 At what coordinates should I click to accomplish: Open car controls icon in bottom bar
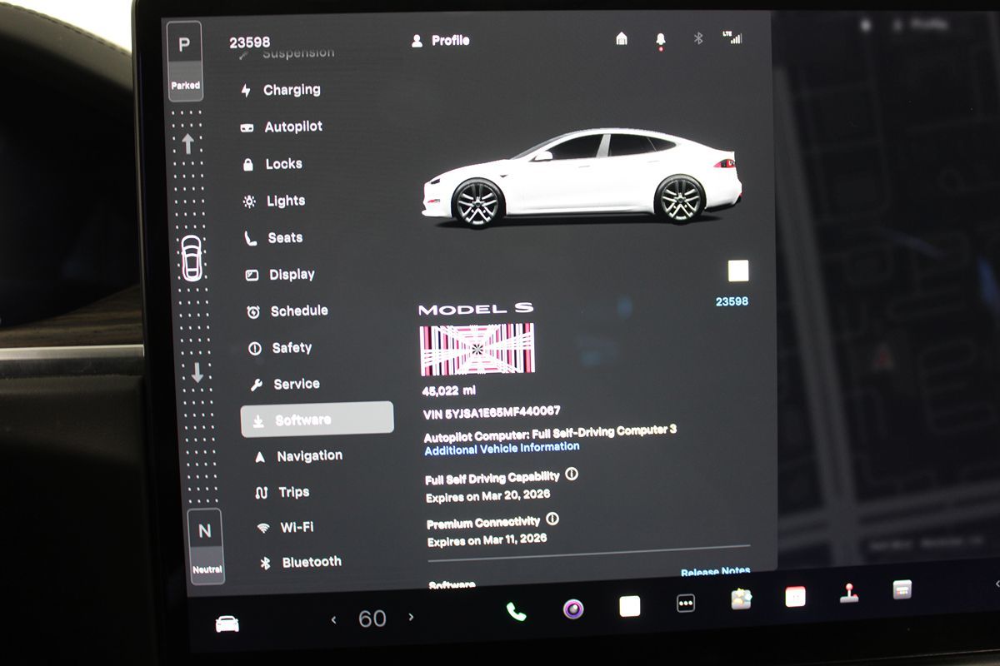[227, 623]
